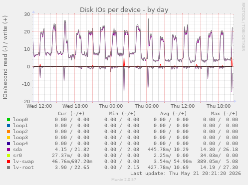Click sr0 current value 27.37m/ 0.00
The width and height of the screenshot is (248, 185).
tap(70, 156)
